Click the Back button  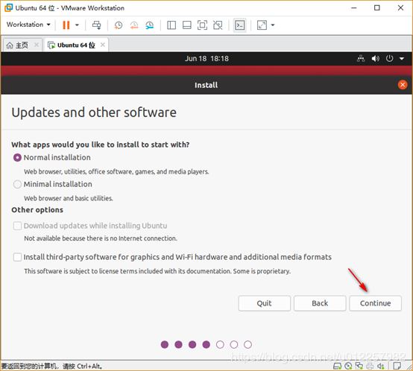click(x=320, y=303)
